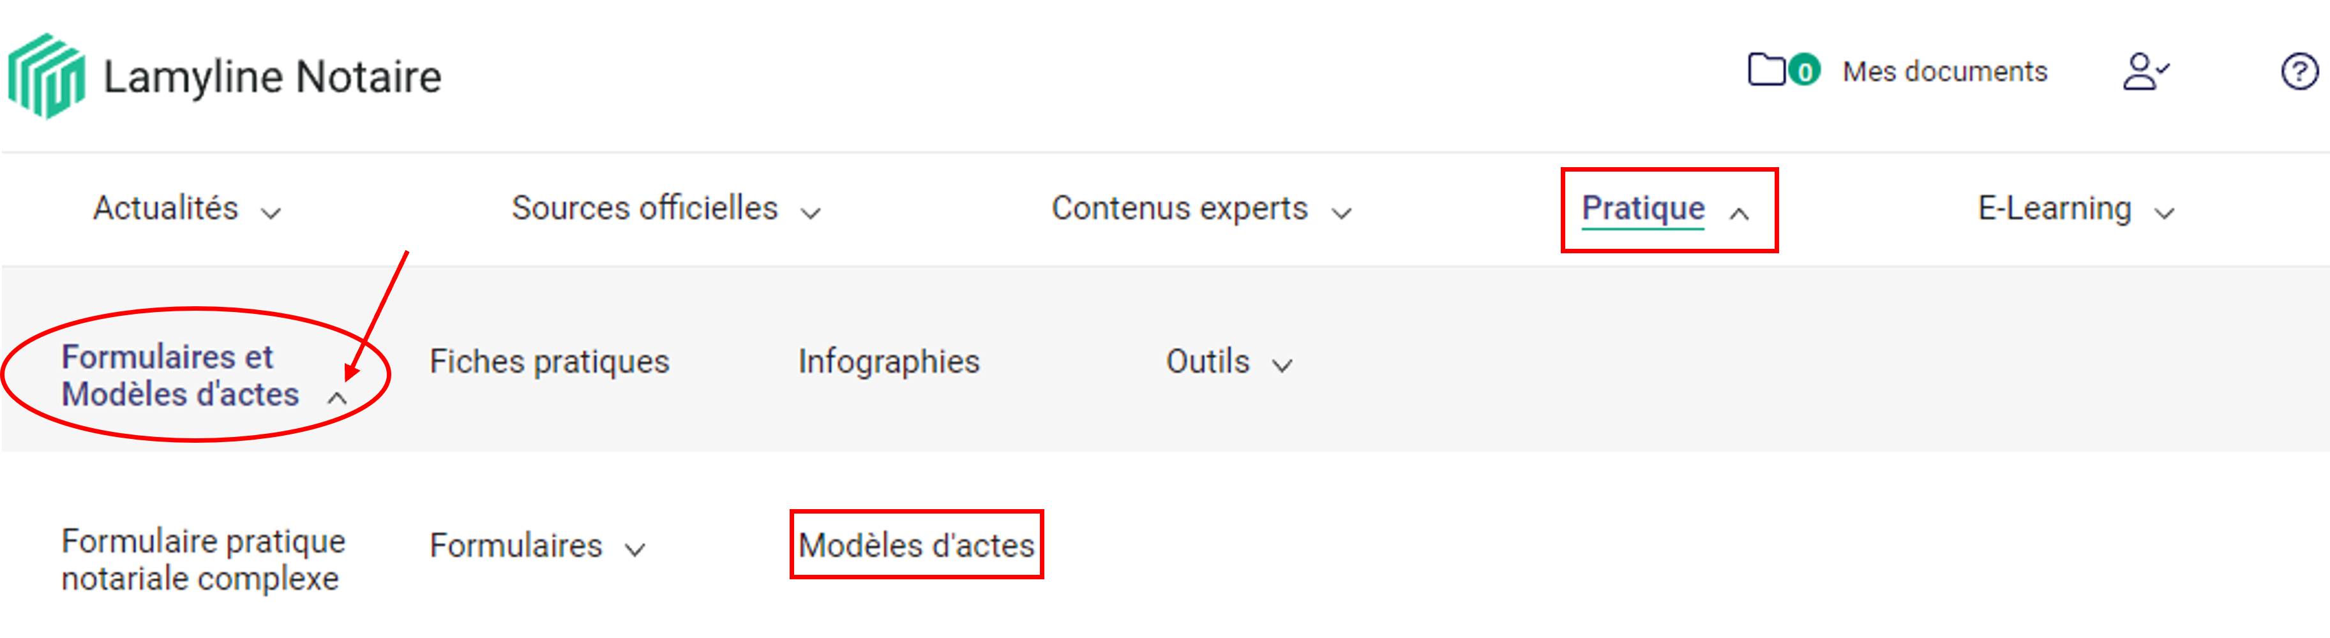Expand the Actualités menu chevron
The height and width of the screenshot is (638, 2330).
tap(271, 213)
